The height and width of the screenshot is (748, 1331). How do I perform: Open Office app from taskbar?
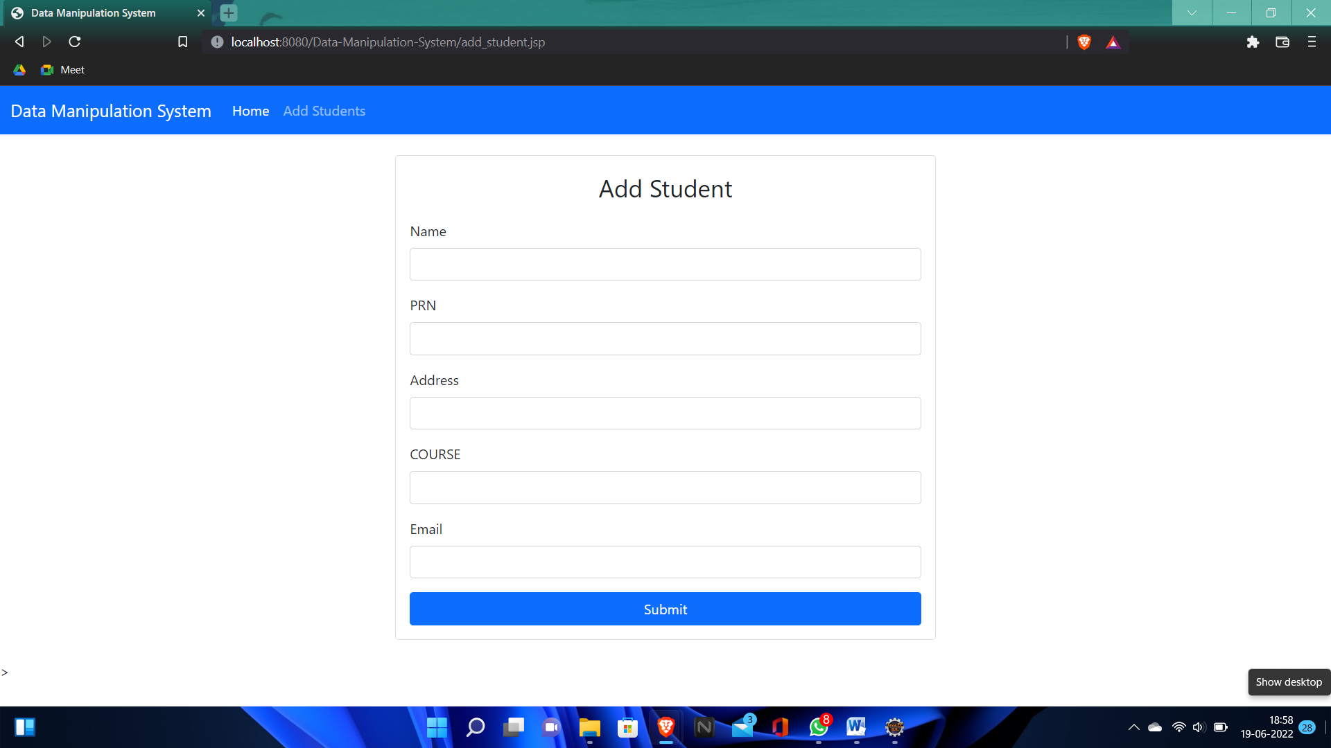781,727
